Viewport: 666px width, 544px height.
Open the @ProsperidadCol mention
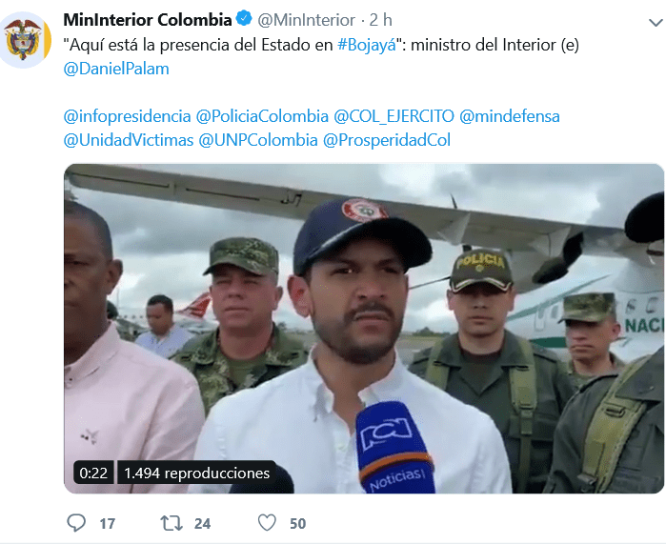pos(387,140)
